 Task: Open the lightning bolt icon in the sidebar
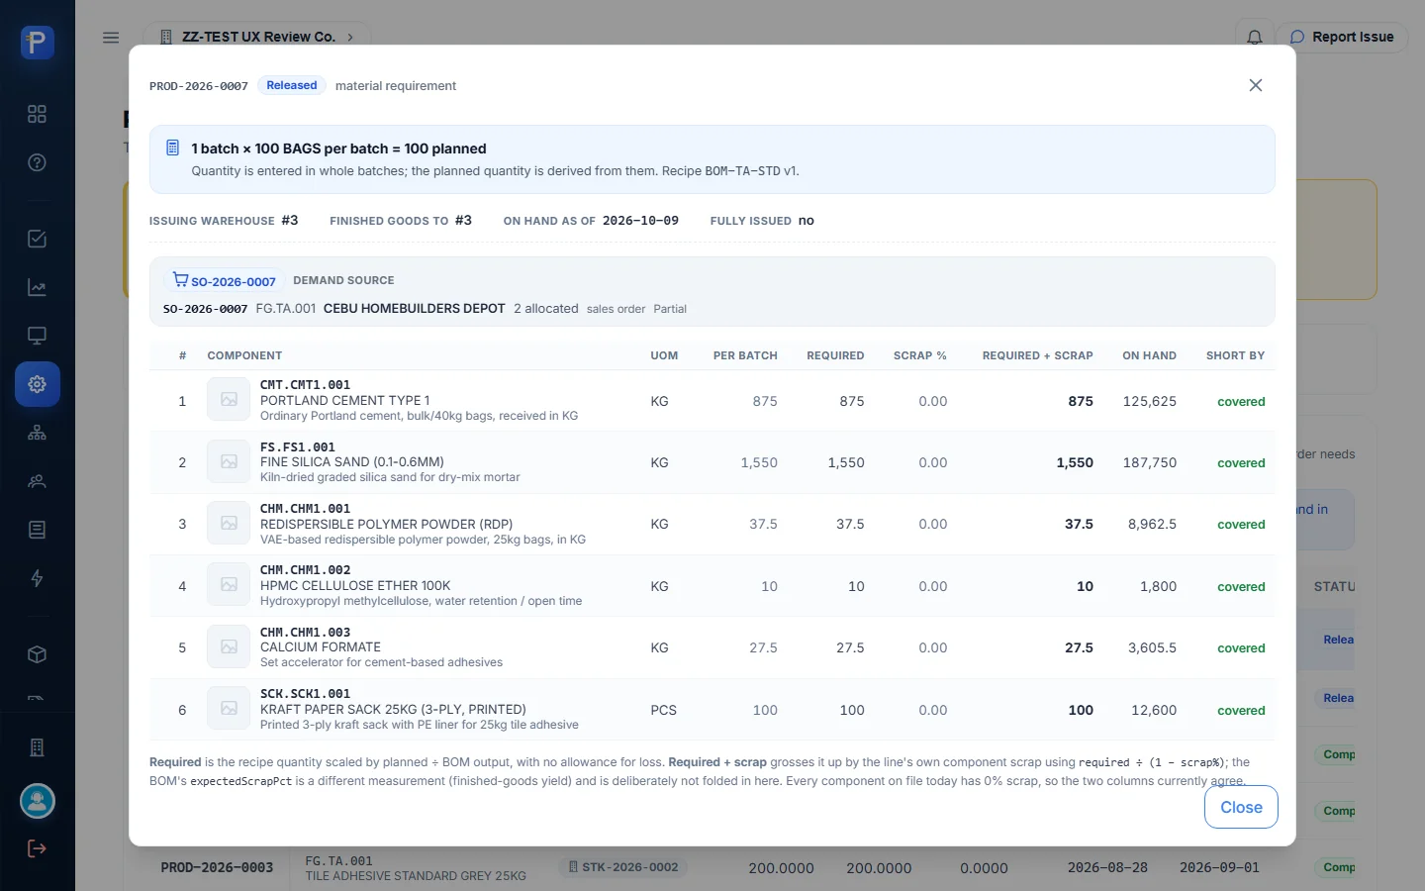coord(37,578)
